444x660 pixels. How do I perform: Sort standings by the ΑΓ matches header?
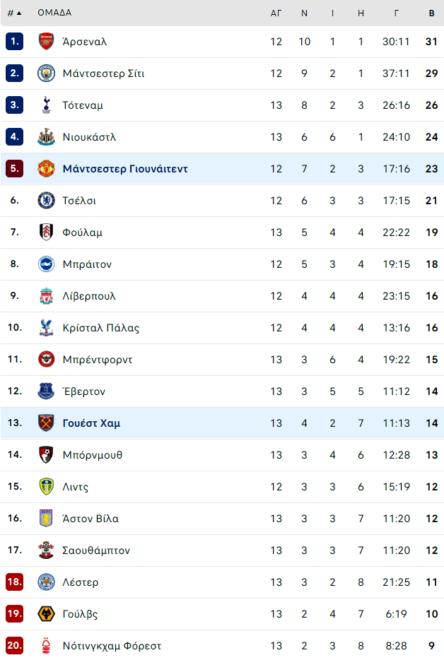(x=276, y=13)
